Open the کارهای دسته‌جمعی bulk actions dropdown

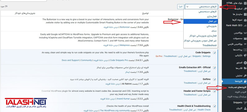coord(202,6)
